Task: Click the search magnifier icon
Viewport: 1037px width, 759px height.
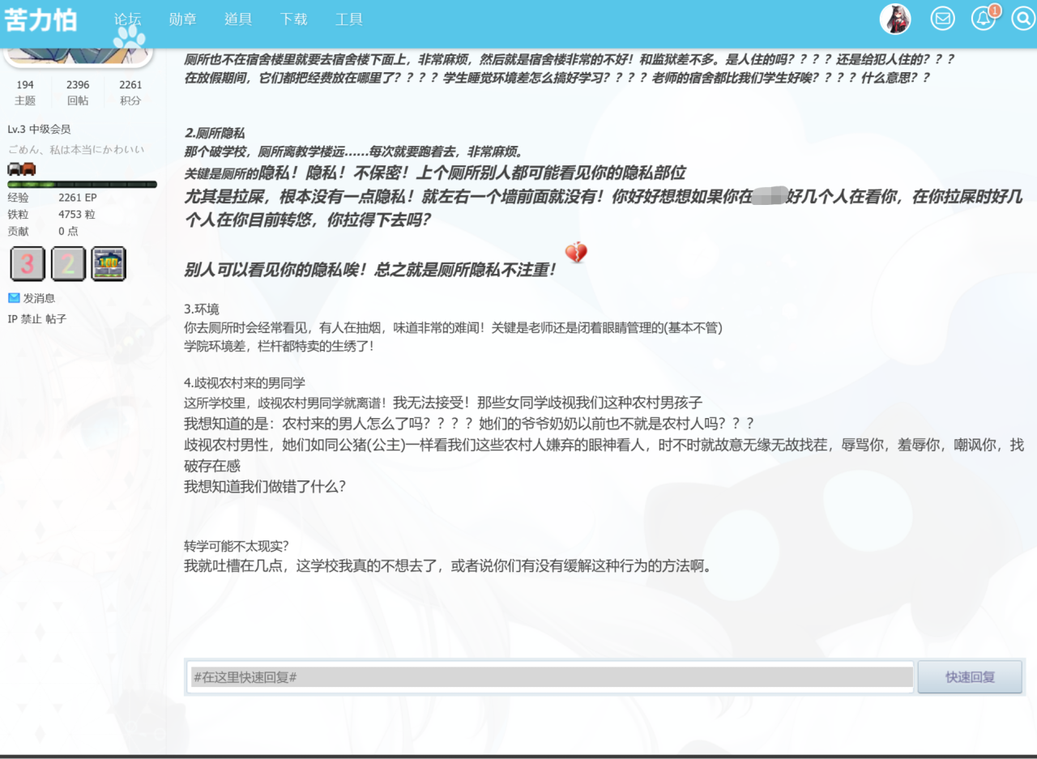Action: 1023,19
